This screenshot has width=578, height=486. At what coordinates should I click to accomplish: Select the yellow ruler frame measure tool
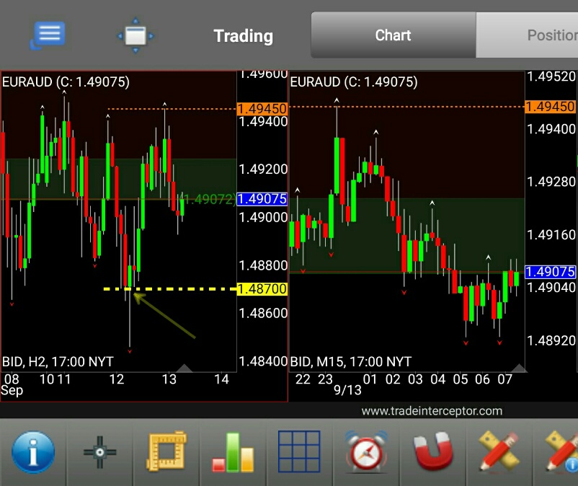point(166,451)
